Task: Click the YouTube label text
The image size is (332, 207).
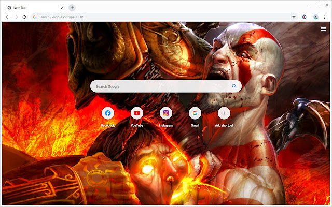Action: click(x=137, y=125)
